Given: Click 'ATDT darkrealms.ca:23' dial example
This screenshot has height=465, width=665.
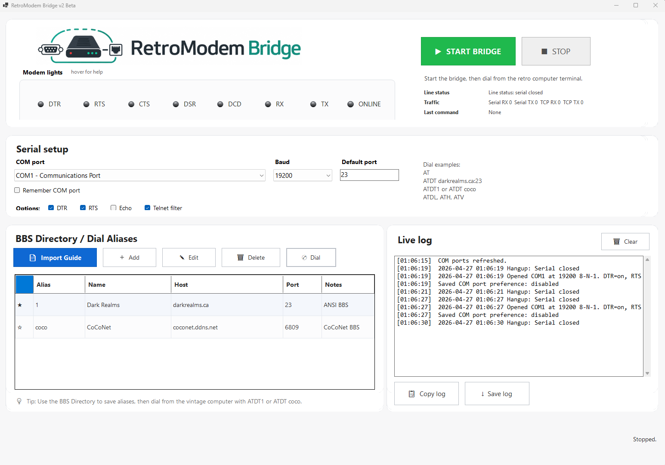Looking at the screenshot, I should point(452,181).
